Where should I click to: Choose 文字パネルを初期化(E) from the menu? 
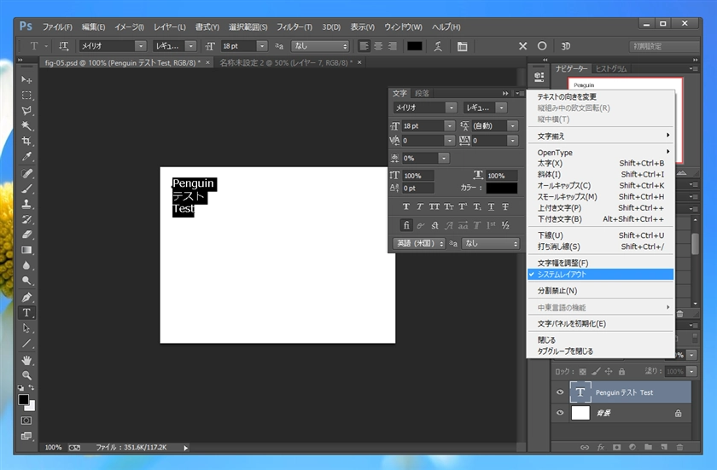pyautogui.click(x=571, y=323)
